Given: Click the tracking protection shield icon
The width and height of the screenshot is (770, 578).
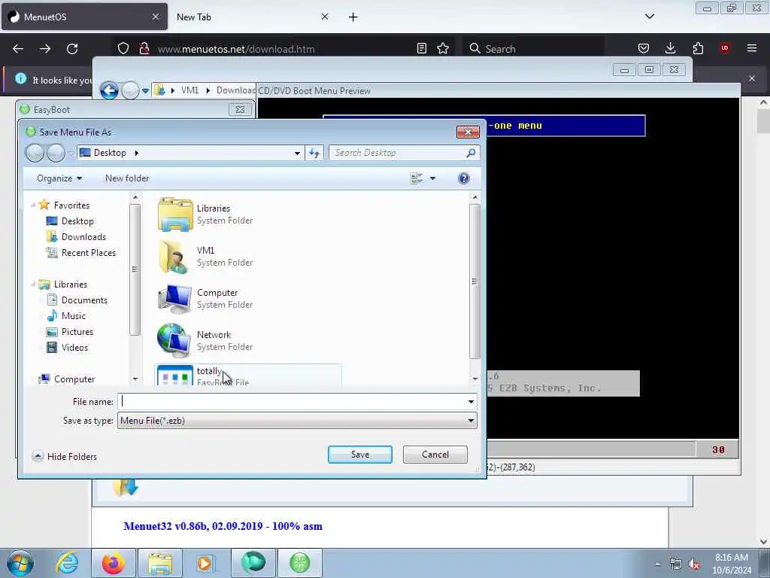Looking at the screenshot, I should pos(123,48).
